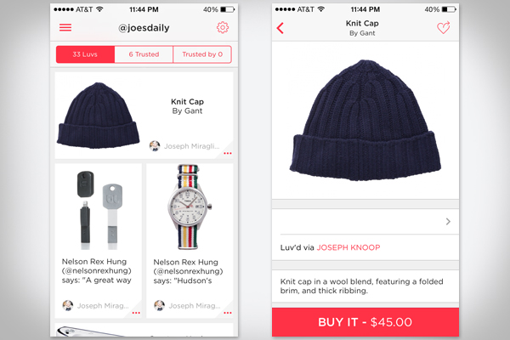Tap the @joesdaily profile title
This screenshot has width=510, height=340.
[x=143, y=28]
